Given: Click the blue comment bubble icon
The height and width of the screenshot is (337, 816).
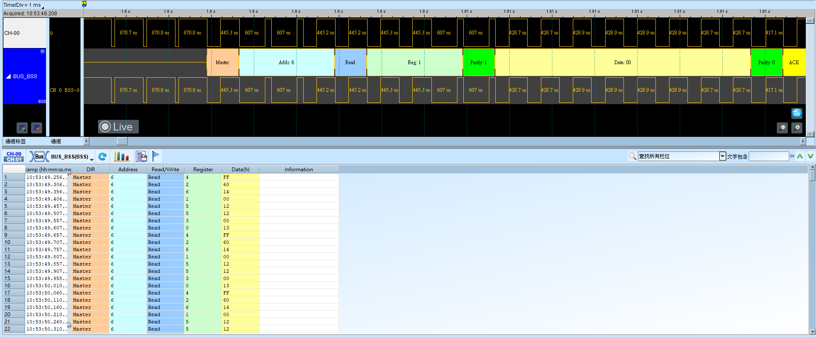Looking at the screenshot, I should [796, 113].
